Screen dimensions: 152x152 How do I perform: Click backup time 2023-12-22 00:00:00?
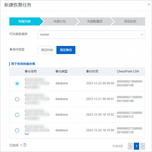[x=100, y=83]
